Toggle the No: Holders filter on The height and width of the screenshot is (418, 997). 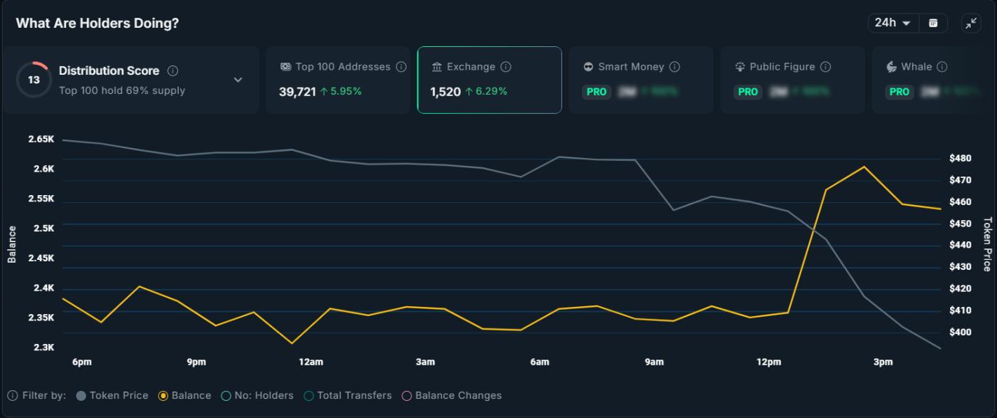pyautogui.click(x=226, y=395)
